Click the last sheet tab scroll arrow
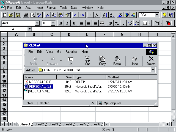The image size is (176, 132). [15, 124]
